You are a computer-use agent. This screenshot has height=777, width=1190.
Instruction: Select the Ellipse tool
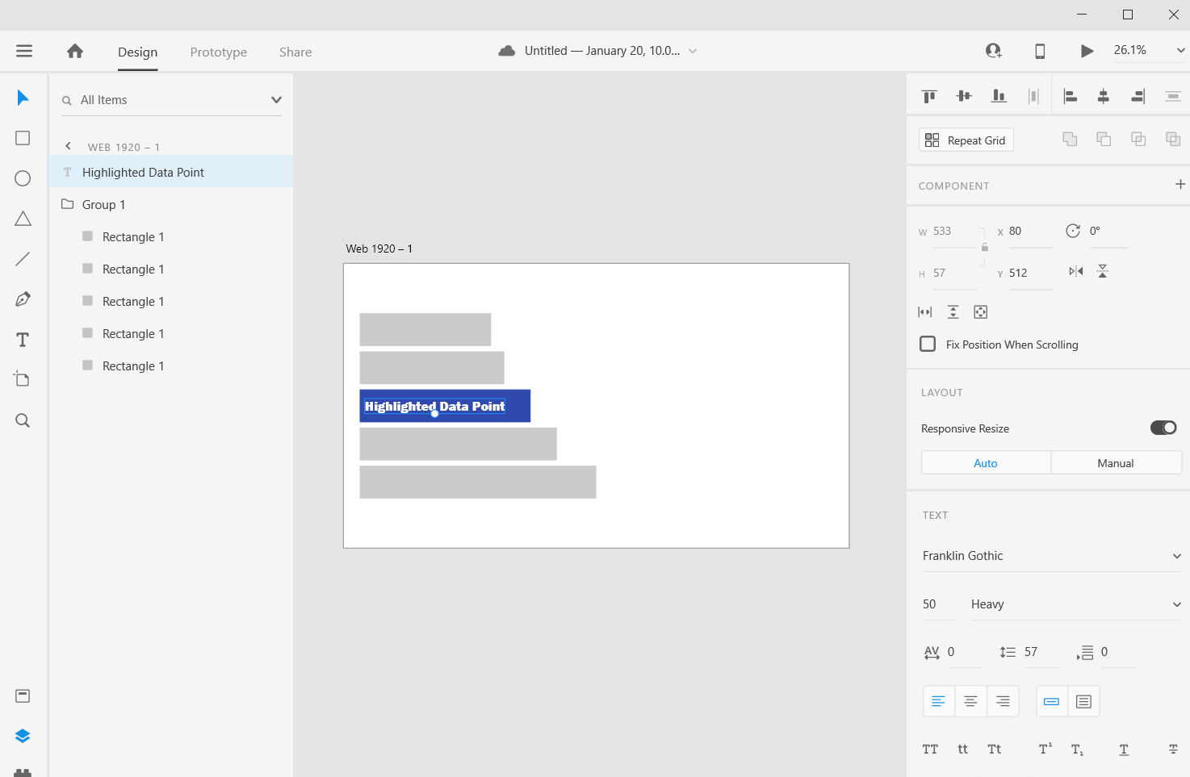click(23, 178)
